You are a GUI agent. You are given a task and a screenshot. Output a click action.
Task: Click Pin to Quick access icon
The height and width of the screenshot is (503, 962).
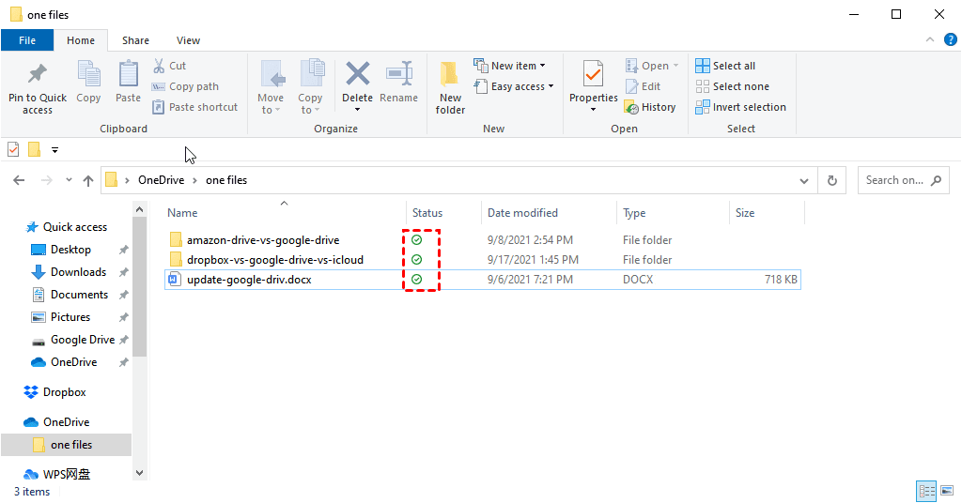point(38,74)
